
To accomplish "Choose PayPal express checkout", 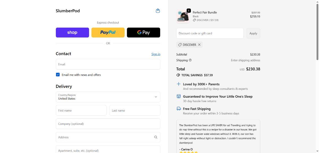I will click(108, 32).
